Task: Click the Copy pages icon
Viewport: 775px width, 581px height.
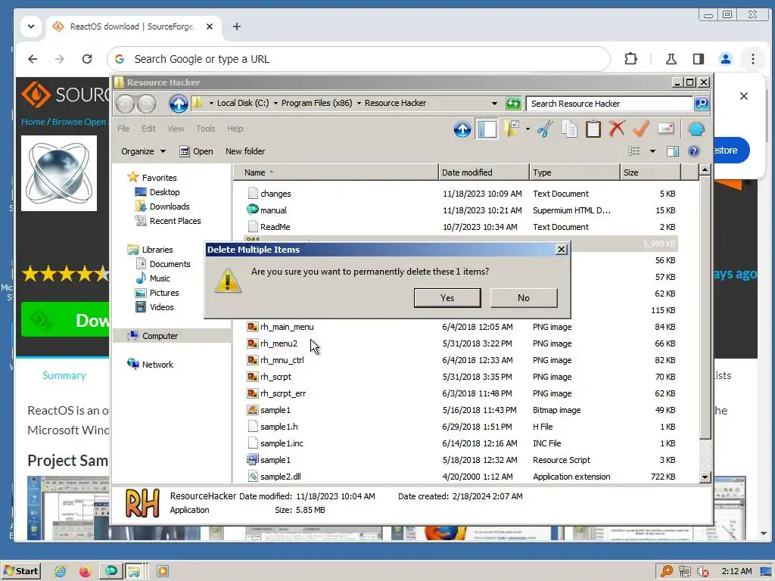Action: click(569, 129)
